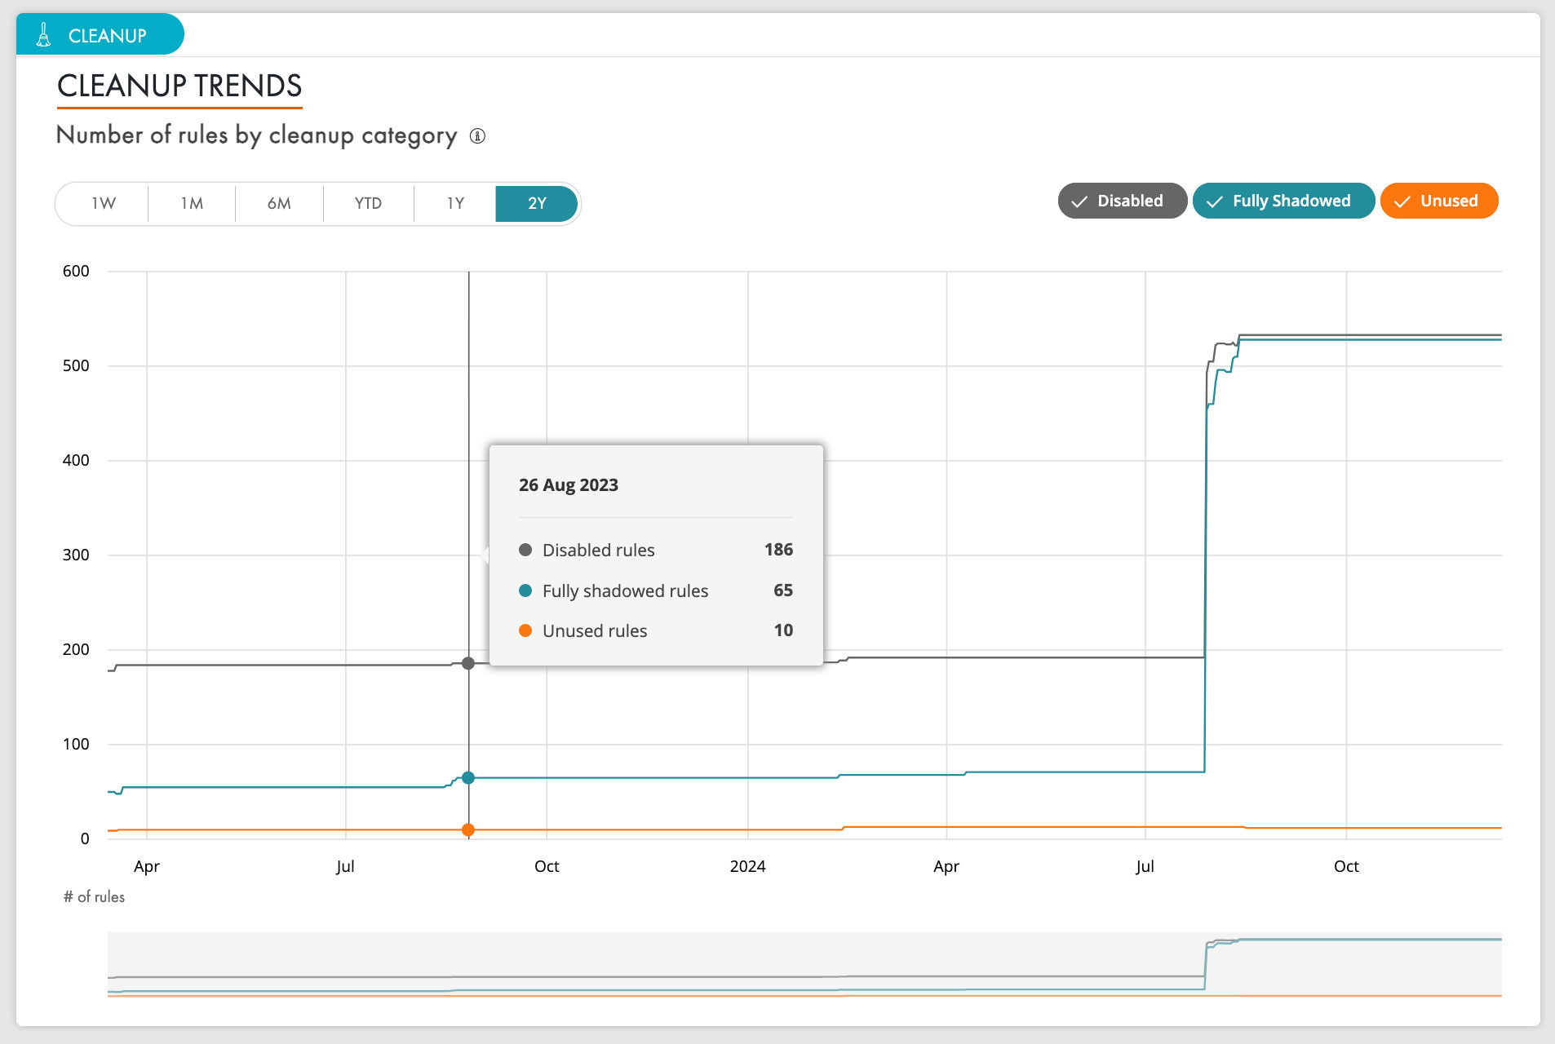Select the orange Unused rules dot in the tooltip
Image resolution: width=1555 pixels, height=1044 pixels.
tap(525, 630)
